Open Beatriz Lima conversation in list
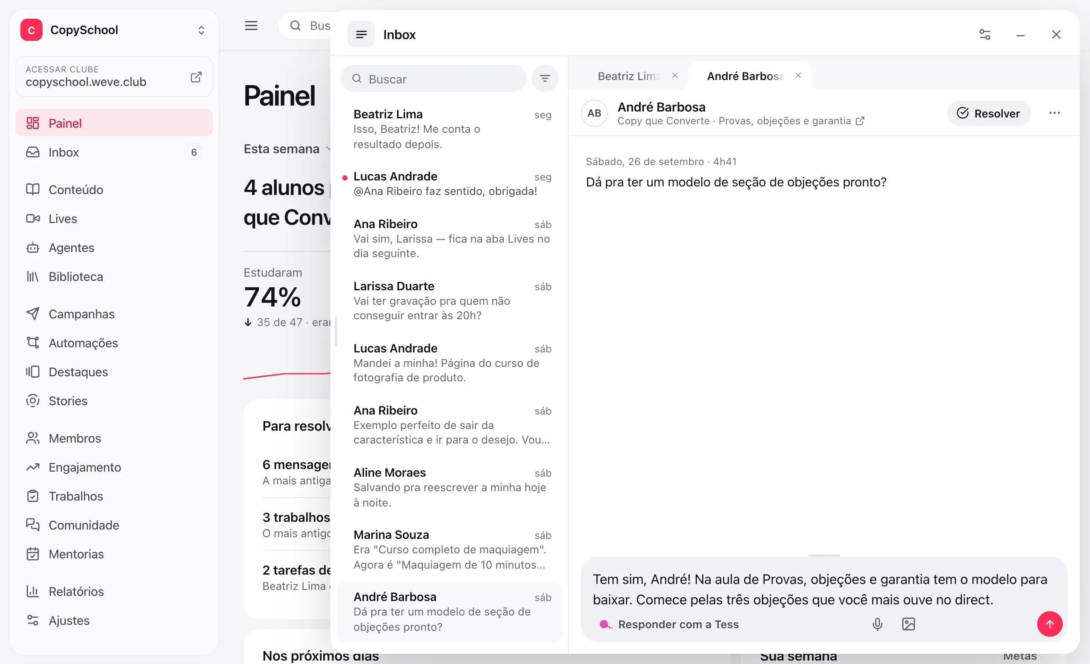1090x664 pixels. point(450,129)
